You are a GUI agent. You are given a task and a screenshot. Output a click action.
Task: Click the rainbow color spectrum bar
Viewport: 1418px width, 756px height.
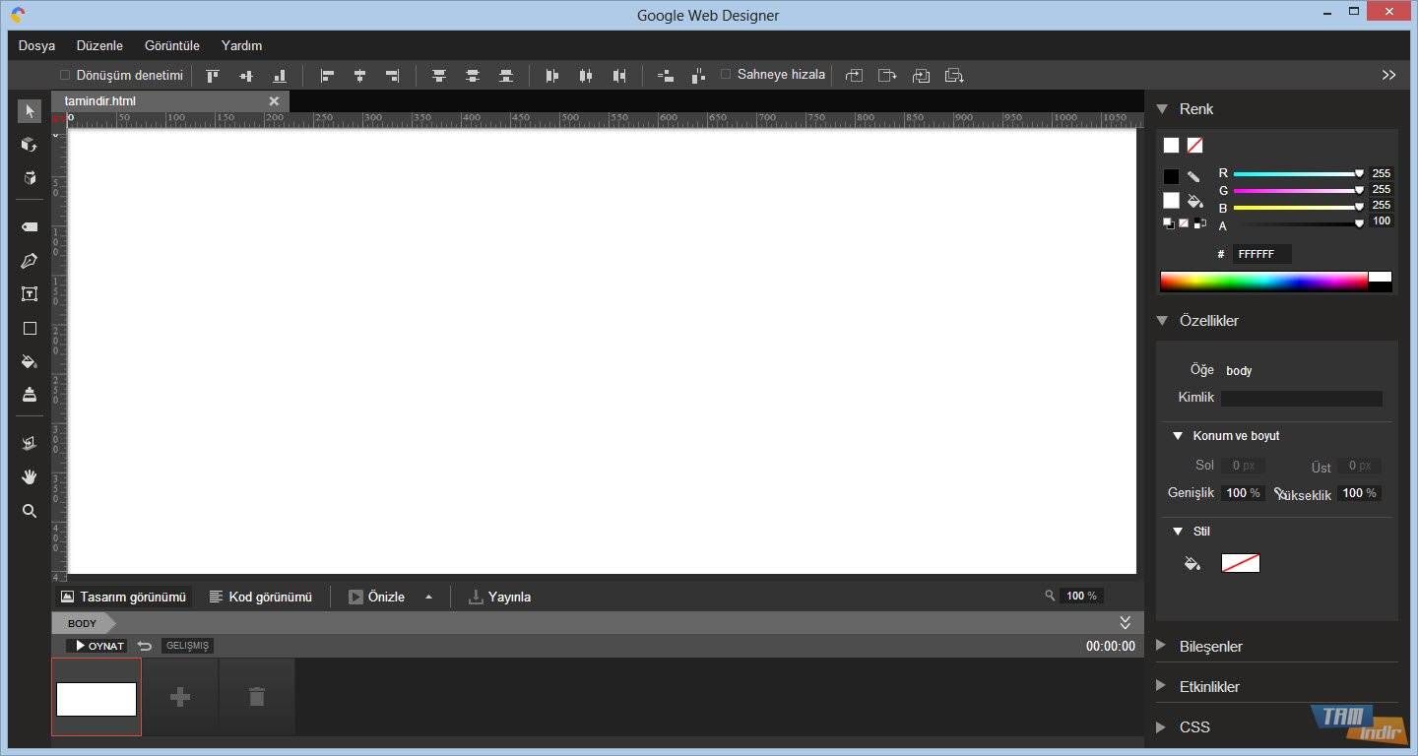pos(1263,282)
